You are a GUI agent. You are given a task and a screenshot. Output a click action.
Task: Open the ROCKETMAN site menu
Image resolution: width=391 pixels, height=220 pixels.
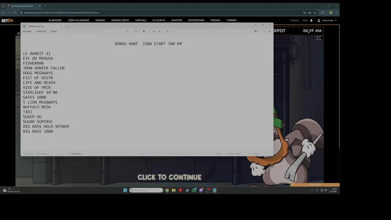[x=196, y=20]
